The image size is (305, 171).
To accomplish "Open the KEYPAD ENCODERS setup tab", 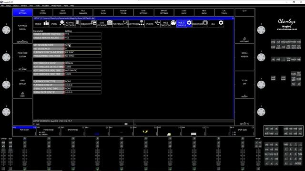I will click(73, 24).
